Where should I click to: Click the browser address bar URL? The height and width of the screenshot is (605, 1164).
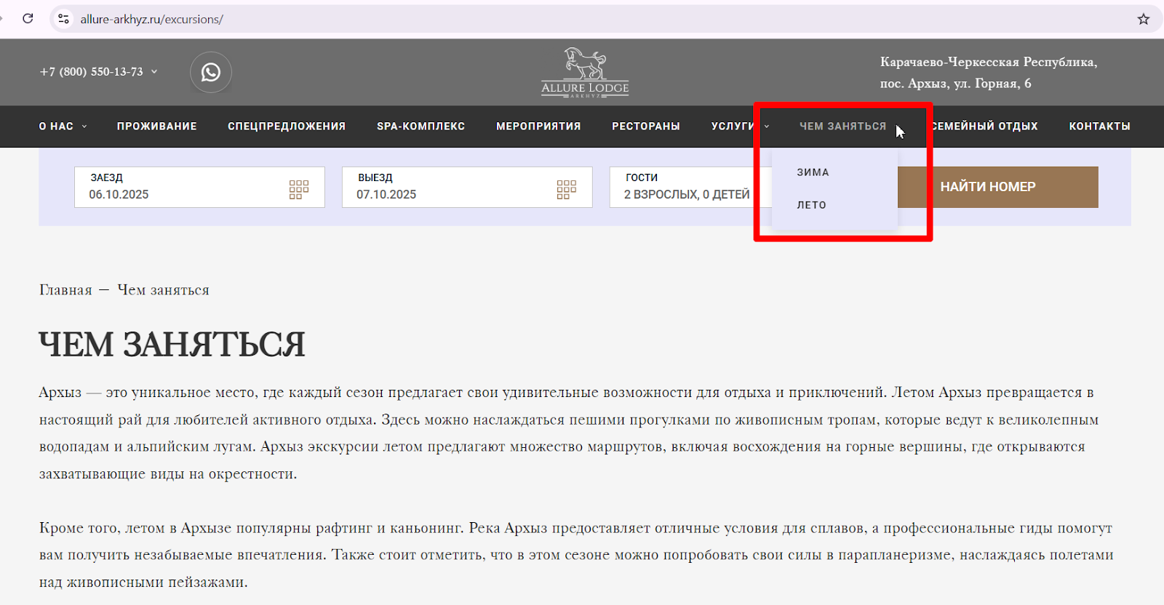coord(151,20)
